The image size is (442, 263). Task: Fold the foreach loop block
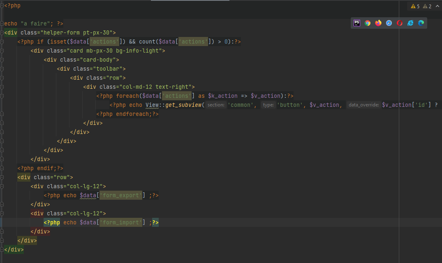click(x=2, y=96)
